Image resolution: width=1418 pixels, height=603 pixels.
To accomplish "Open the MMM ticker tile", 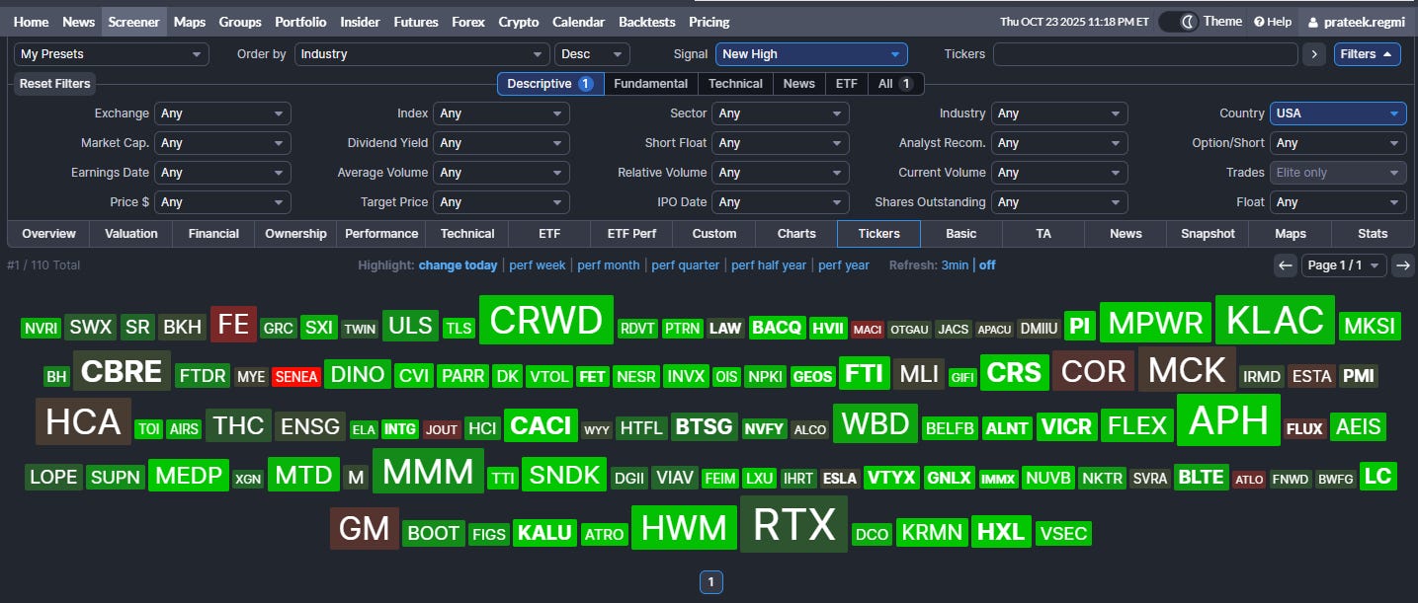I will pyautogui.click(x=428, y=472).
